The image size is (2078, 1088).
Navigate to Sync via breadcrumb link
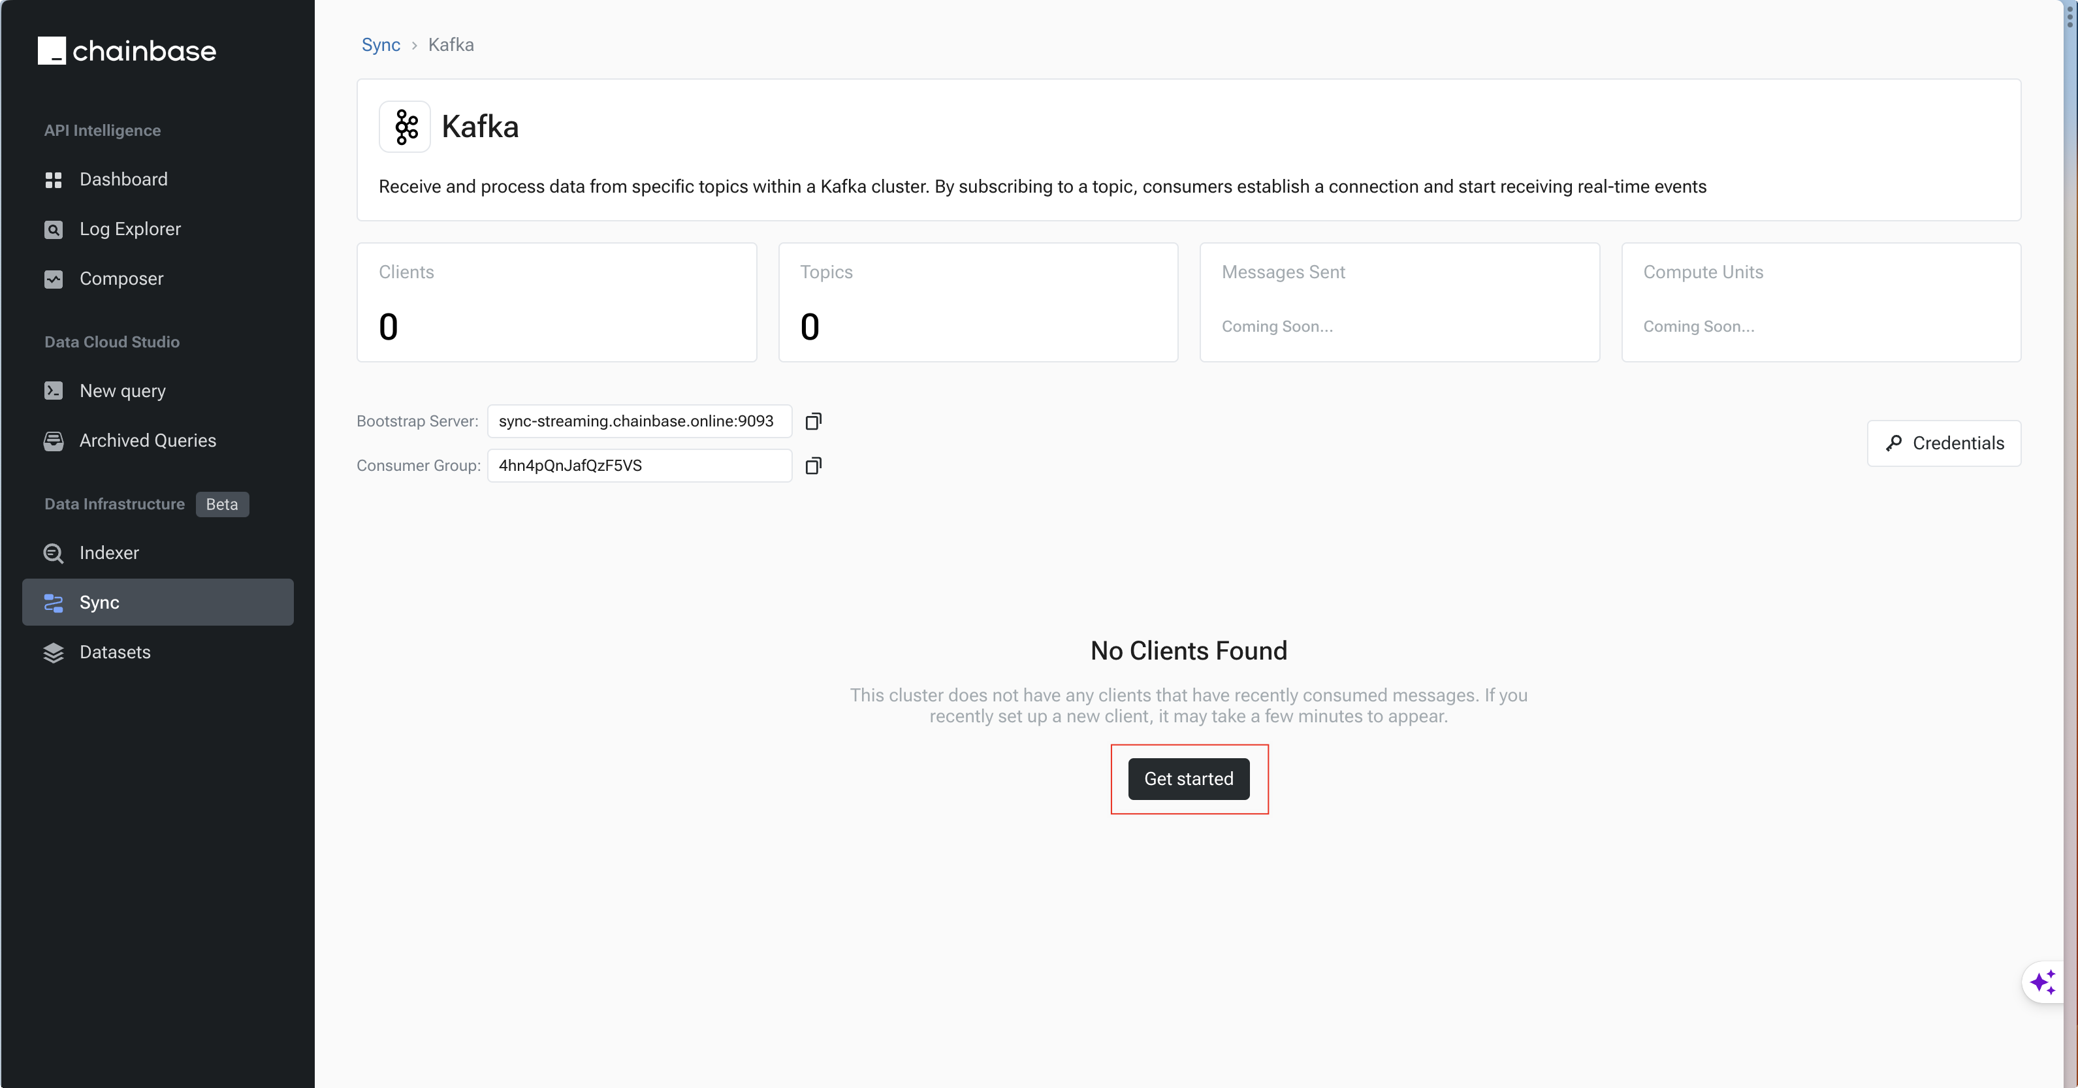[x=381, y=45]
